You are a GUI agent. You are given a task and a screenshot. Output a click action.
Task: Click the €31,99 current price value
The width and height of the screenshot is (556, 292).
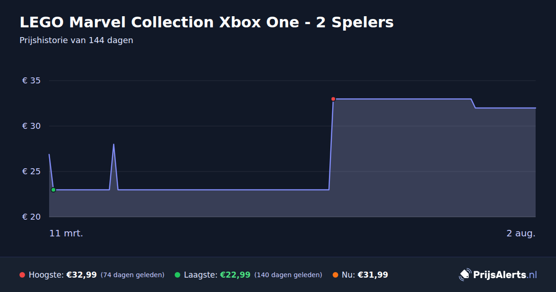click(373, 275)
